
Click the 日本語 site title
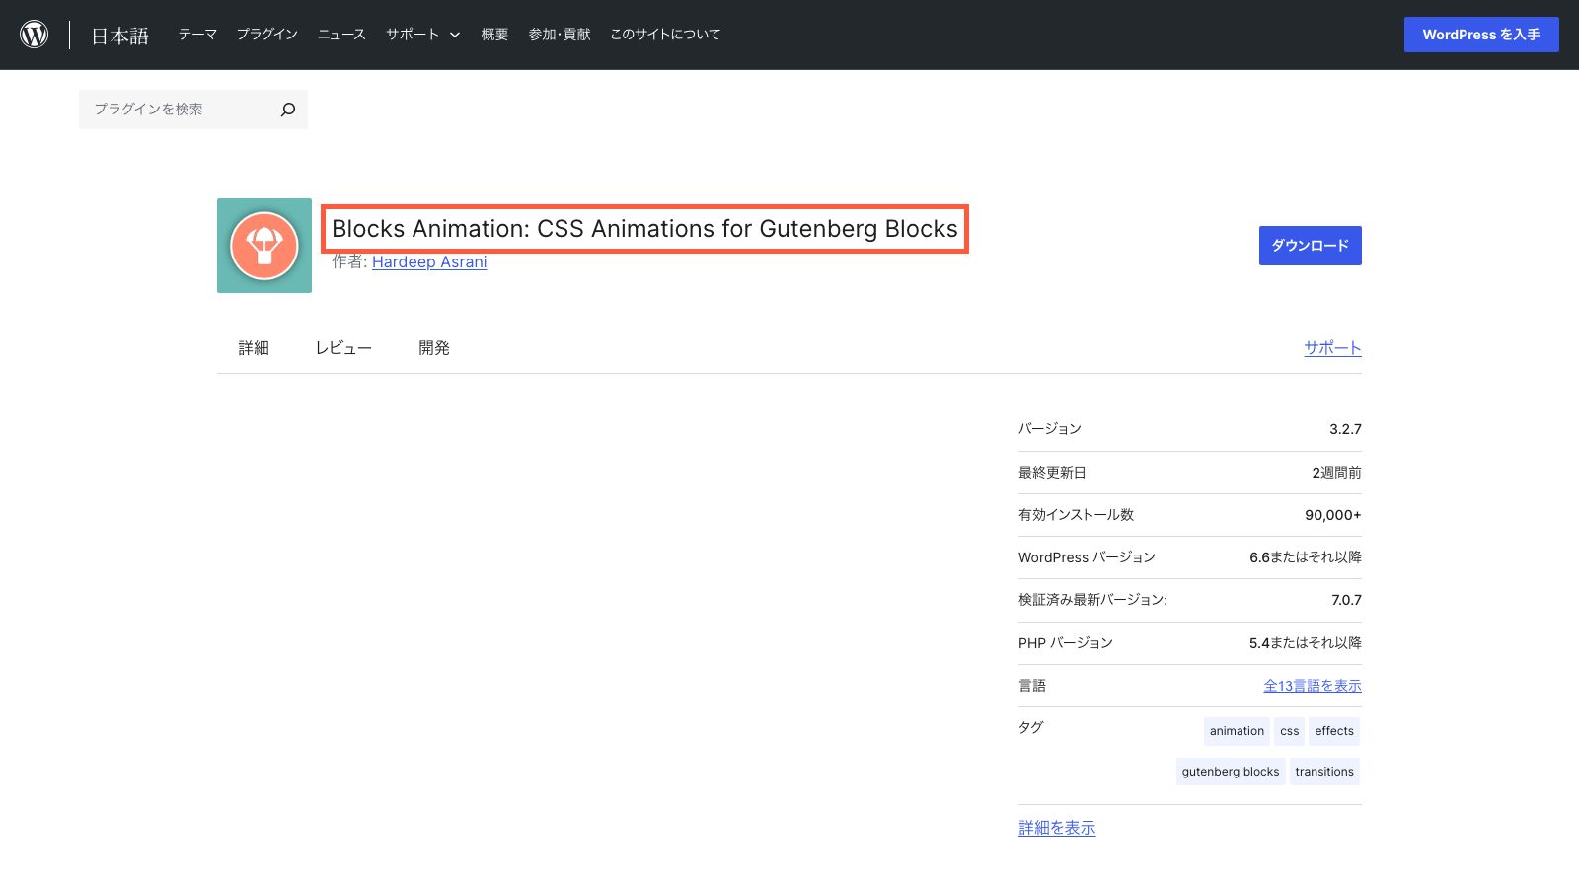(x=120, y=36)
